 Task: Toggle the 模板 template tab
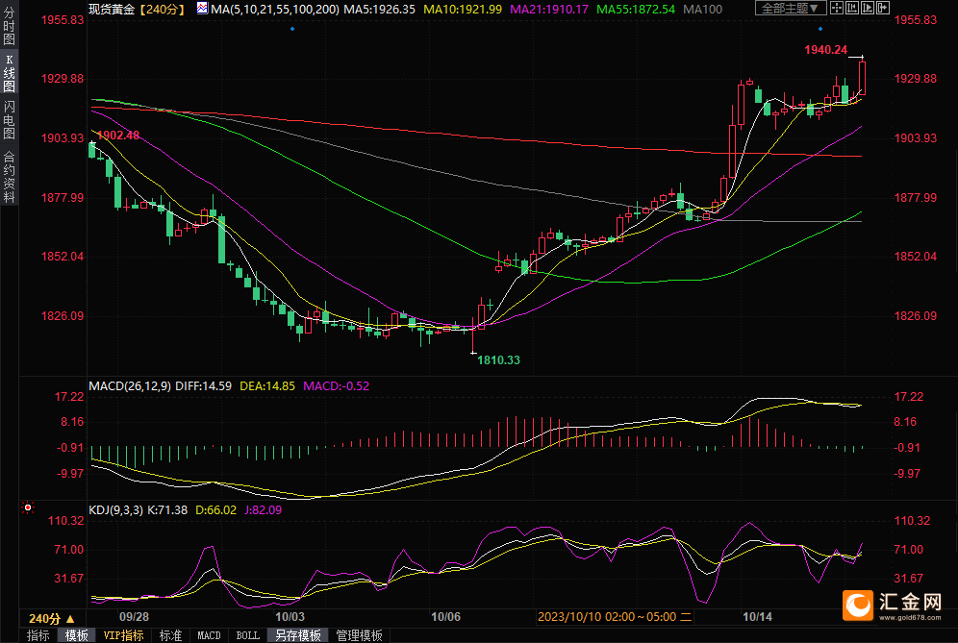click(x=76, y=635)
